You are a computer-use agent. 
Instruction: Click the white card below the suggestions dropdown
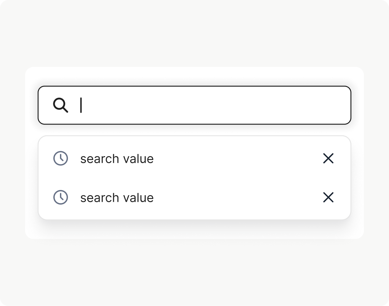click(x=194, y=230)
